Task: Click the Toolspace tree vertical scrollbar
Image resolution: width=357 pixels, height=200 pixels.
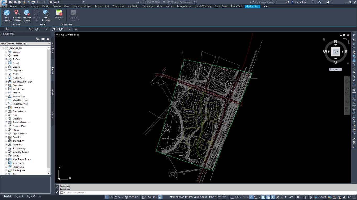Action: pyautogui.click(x=48, y=111)
